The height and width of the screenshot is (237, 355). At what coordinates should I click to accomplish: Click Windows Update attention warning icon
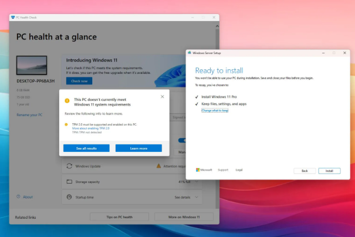tap(158, 166)
